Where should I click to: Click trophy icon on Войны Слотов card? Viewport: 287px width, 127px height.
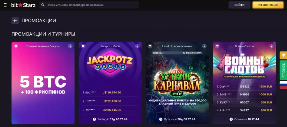[217, 46]
